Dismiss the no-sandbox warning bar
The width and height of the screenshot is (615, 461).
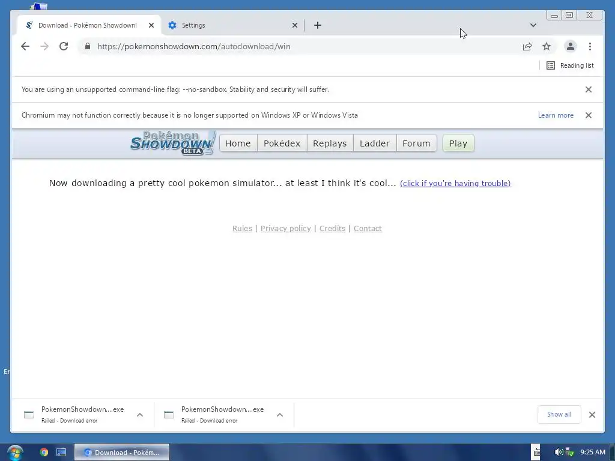pyautogui.click(x=589, y=89)
